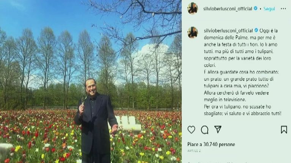Click verified badge next to header username
This screenshot has width=291, height=163.
coord(256,8)
